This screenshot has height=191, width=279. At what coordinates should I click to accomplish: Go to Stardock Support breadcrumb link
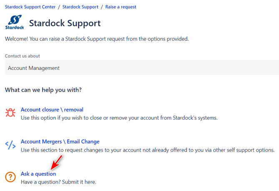80,7
